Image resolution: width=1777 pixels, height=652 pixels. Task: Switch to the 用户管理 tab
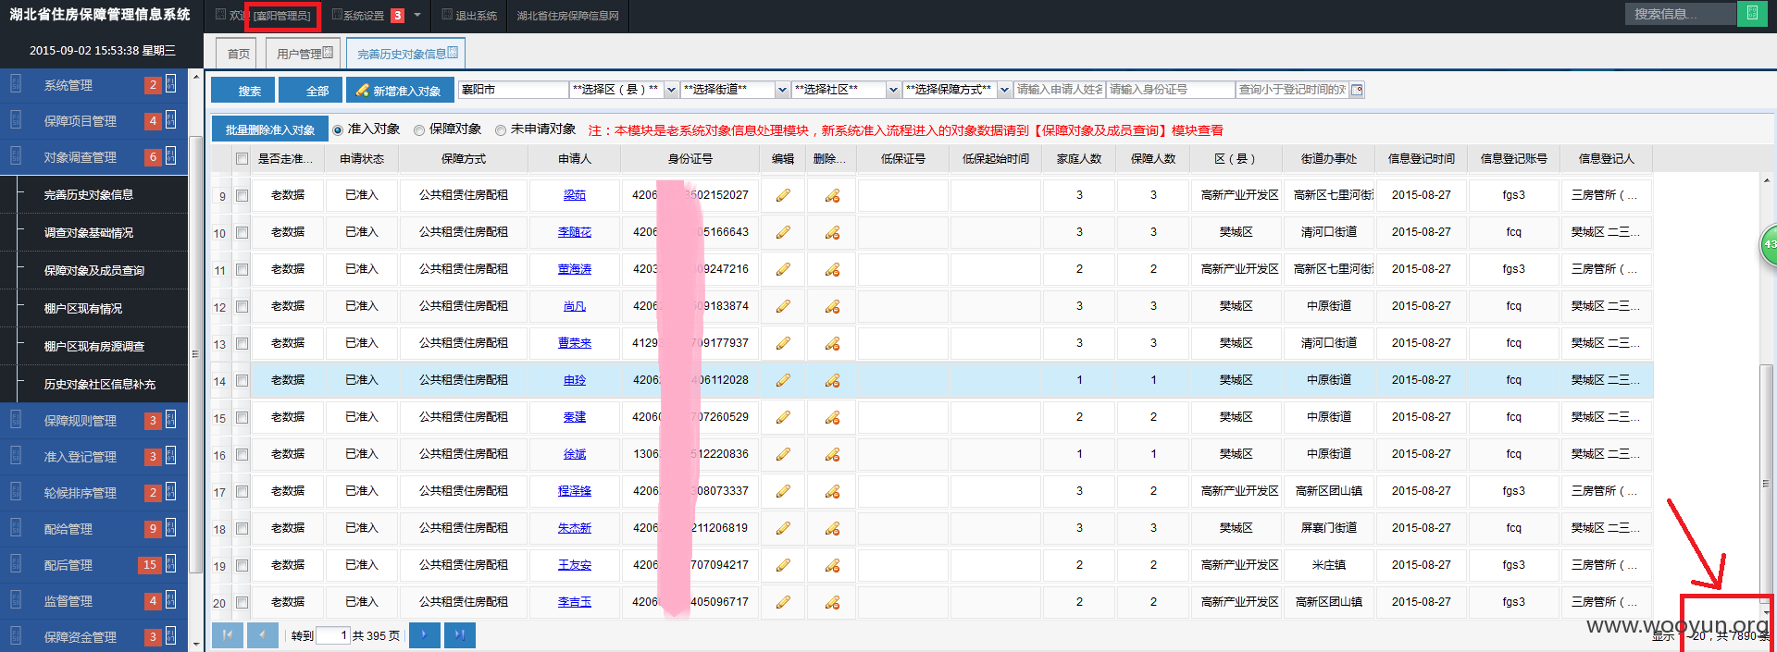(x=304, y=54)
